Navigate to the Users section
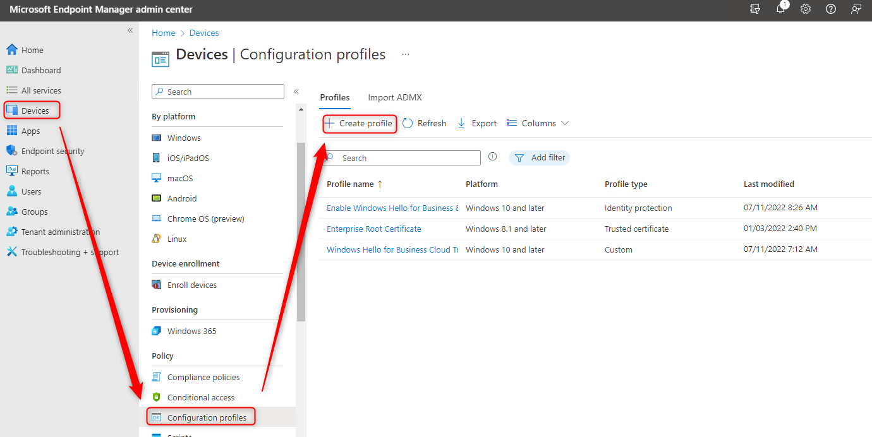872x437 pixels. 33,191
